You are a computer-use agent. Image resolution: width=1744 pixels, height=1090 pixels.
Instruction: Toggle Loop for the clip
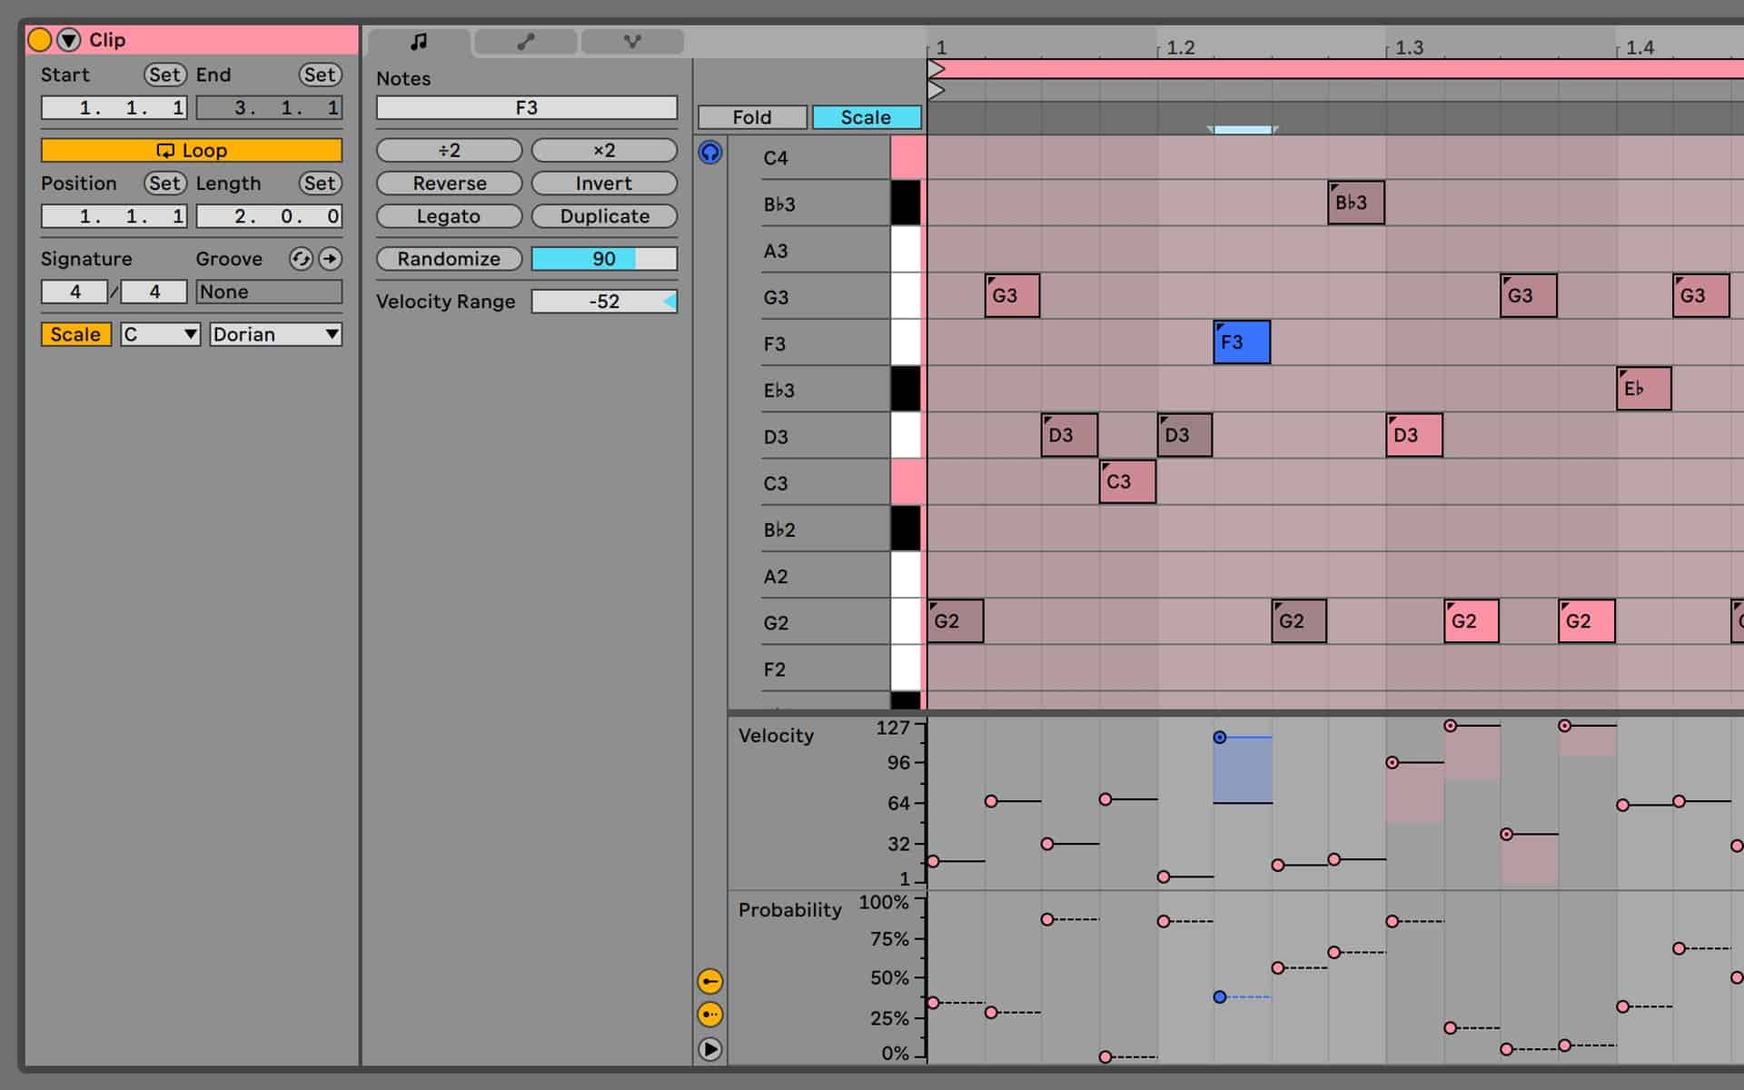point(191,150)
